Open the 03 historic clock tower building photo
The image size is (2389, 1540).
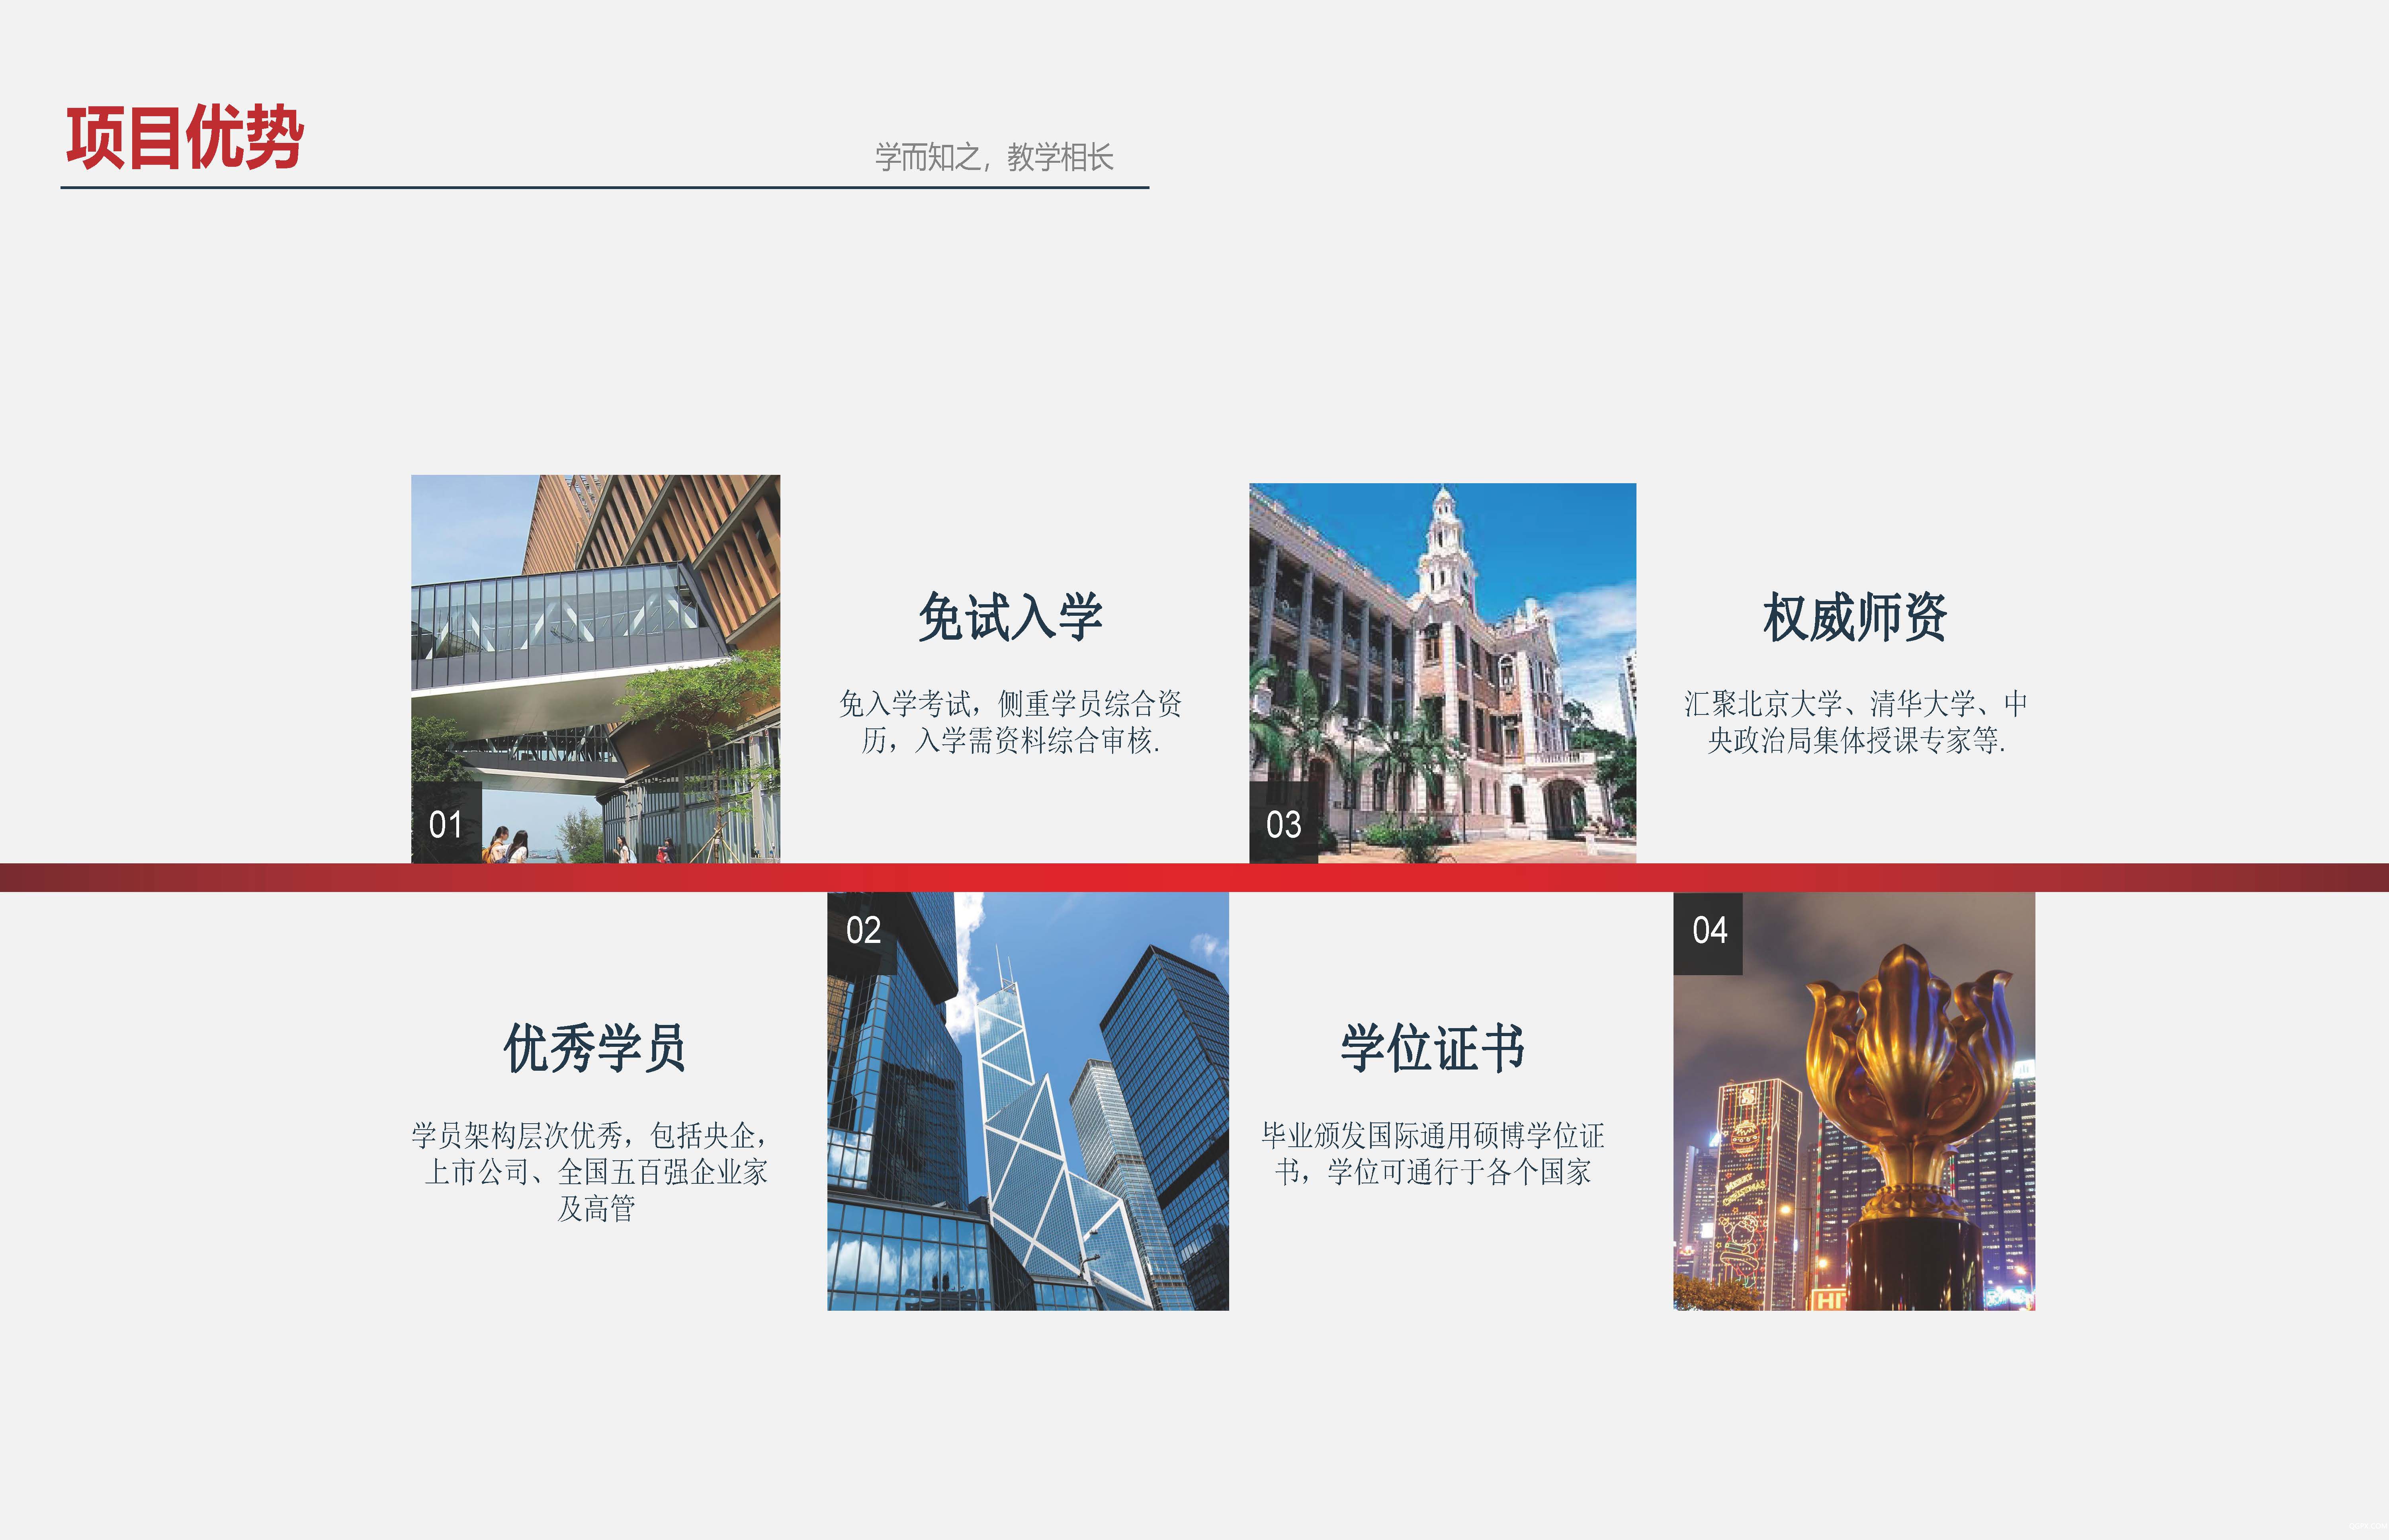[x=1443, y=673]
